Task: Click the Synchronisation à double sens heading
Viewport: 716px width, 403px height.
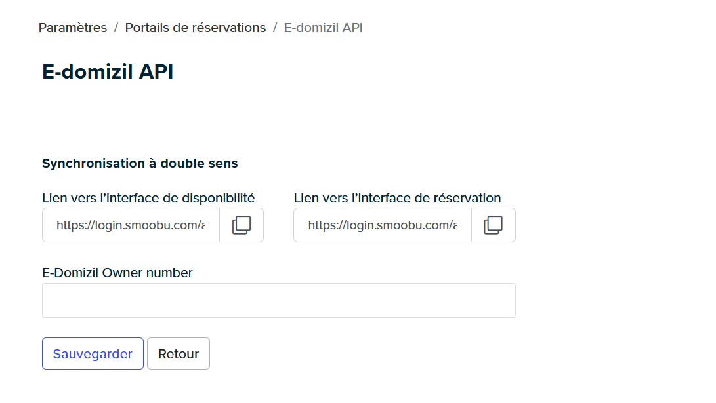Action: click(x=140, y=163)
